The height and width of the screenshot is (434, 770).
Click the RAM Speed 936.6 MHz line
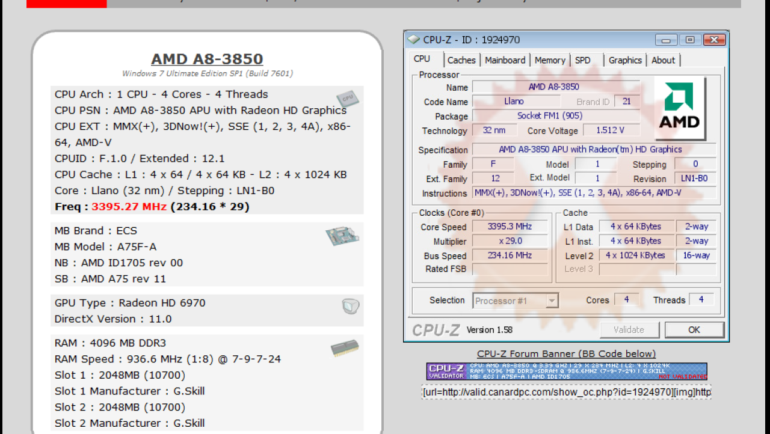(168, 359)
